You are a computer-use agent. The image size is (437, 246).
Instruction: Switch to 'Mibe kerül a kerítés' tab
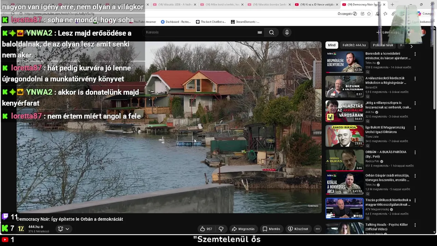pos(222,4)
